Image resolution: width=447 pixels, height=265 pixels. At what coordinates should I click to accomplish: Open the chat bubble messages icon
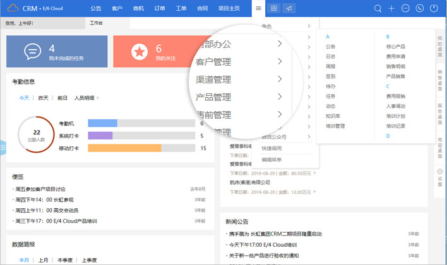[405, 8]
